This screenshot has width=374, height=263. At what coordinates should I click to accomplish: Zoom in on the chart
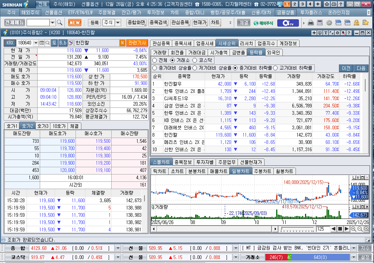pos(354,229)
